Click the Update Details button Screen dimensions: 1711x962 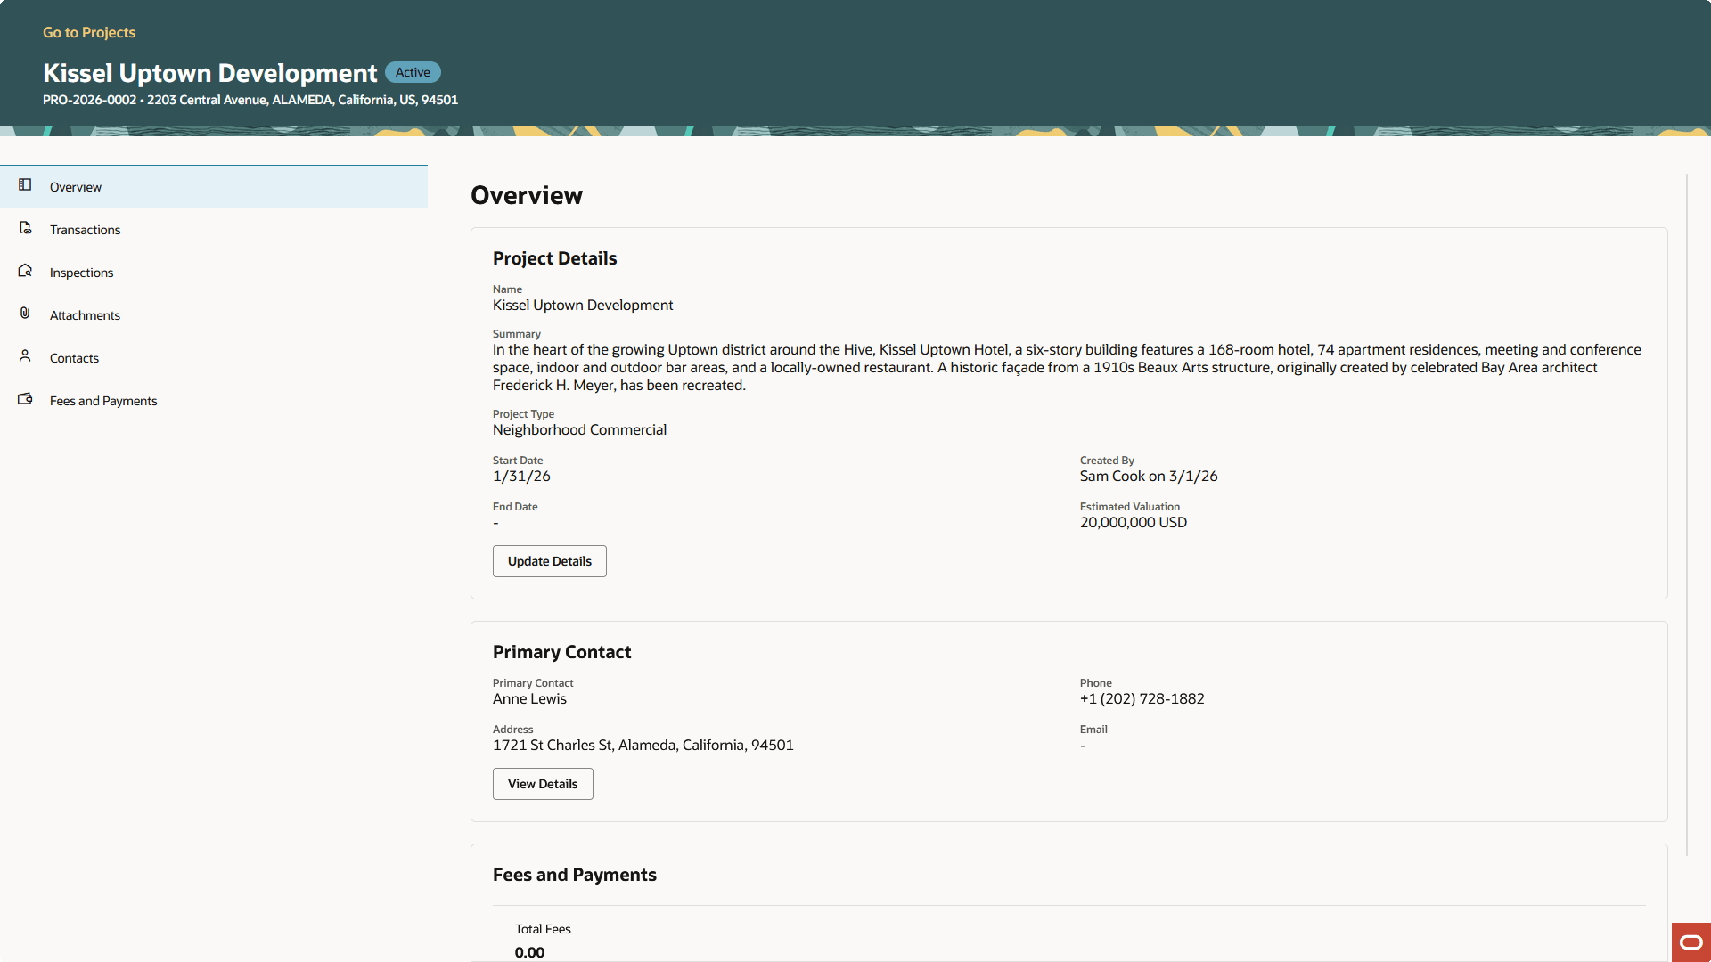click(x=549, y=561)
